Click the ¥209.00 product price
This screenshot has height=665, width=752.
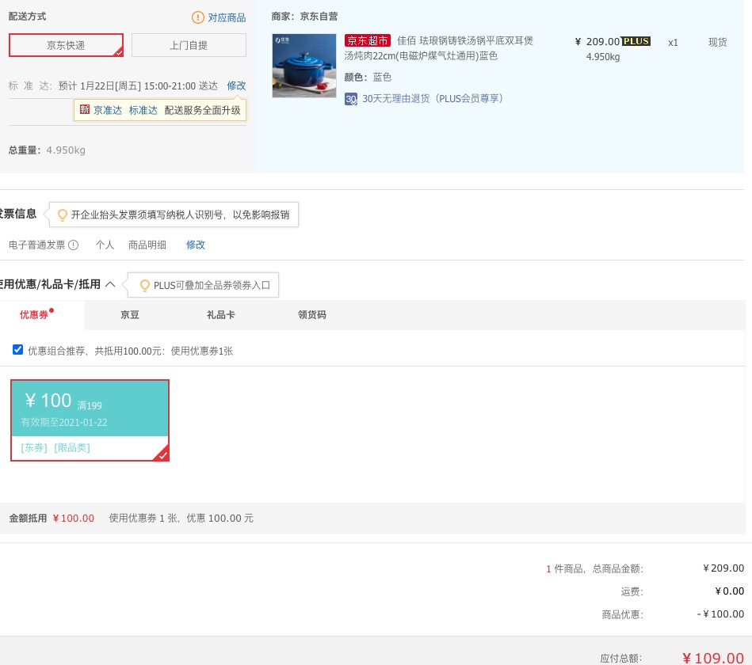coord(597,42)
